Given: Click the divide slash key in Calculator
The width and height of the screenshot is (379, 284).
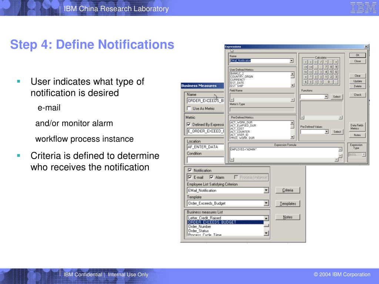Looking at the screenshot, I should pos(321,62).
